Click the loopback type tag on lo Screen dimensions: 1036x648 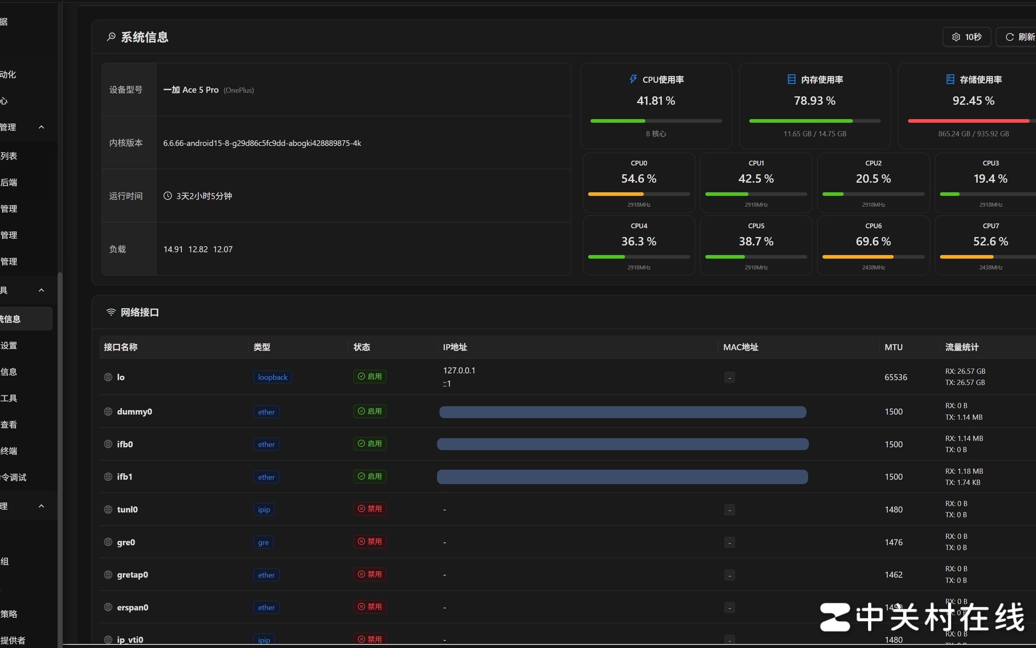(x=272, y=377)
